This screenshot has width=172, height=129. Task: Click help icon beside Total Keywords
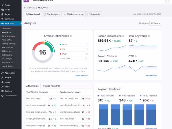148,36
